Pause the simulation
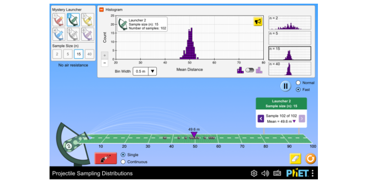367x183 pixels. point(286,86)
